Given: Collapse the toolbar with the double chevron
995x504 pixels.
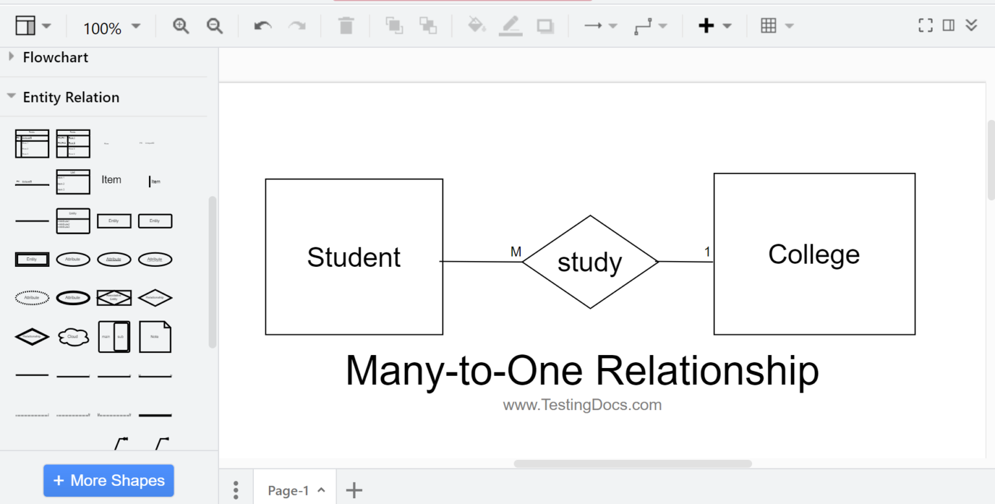Looking at the screenshot, I should click(x=972, y=25).
